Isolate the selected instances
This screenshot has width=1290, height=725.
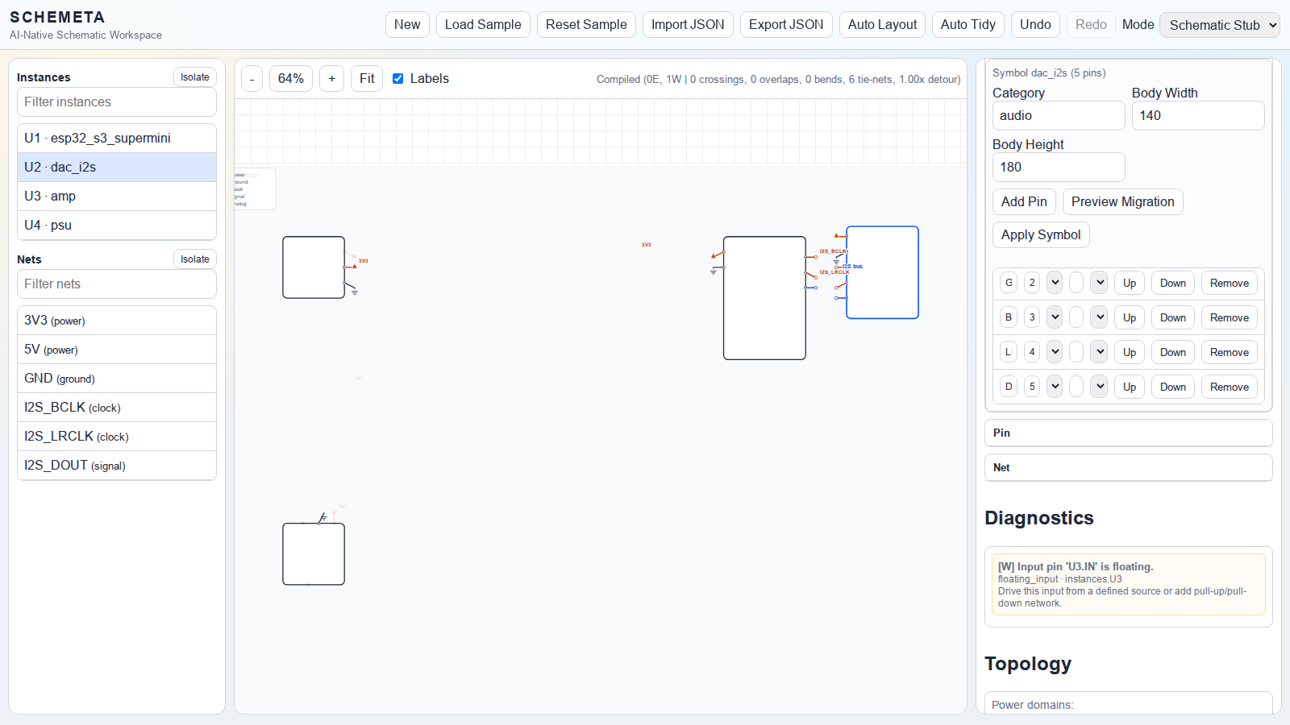pyautogui.click(x=194, y=77)
